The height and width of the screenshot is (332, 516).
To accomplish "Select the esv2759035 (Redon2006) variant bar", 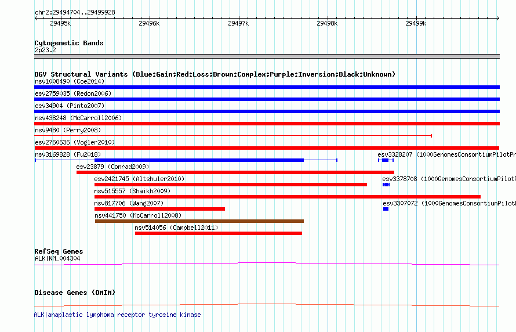I will click(267, 99).
